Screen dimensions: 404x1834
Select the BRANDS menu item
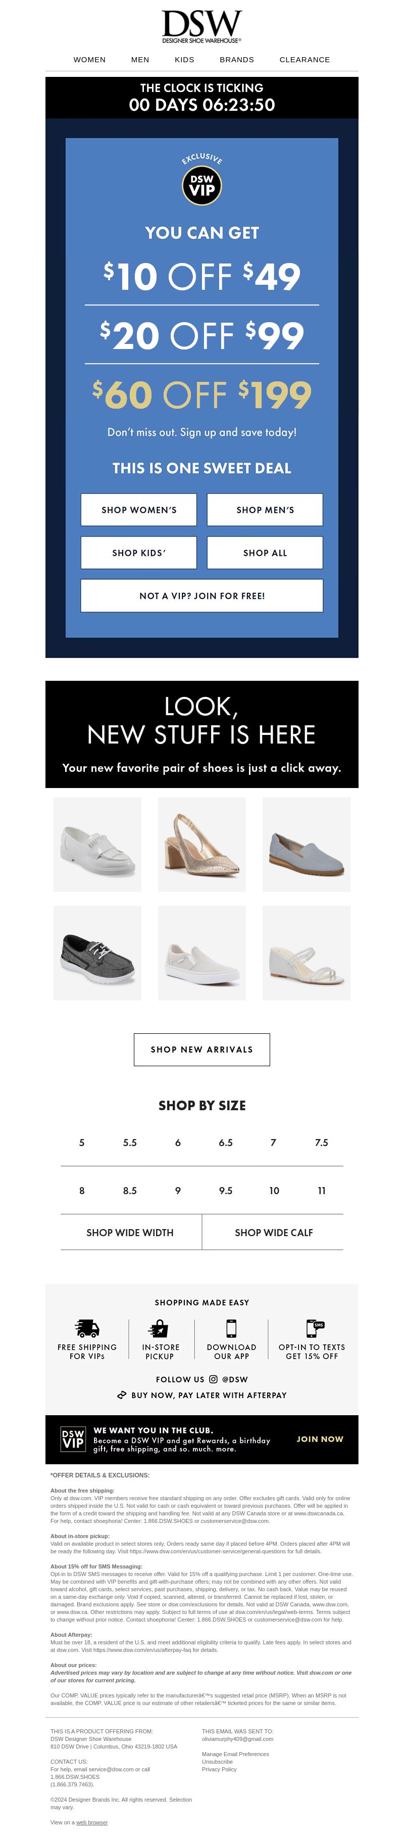tap(237, 60)
